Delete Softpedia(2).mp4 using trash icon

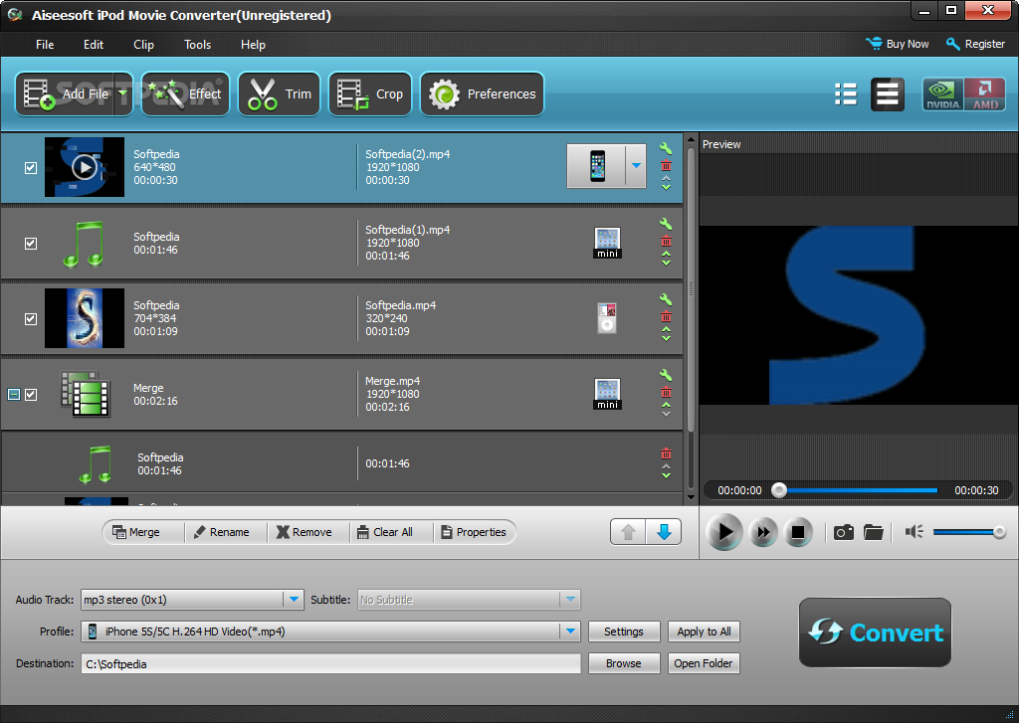point(666,166)
